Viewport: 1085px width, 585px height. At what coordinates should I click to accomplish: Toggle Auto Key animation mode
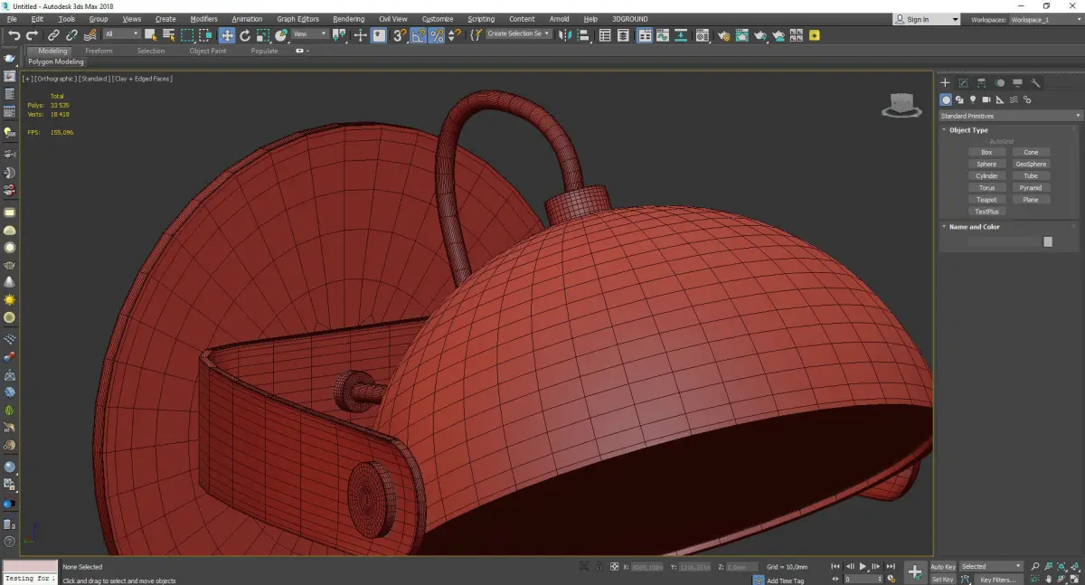tap(943, 567)
